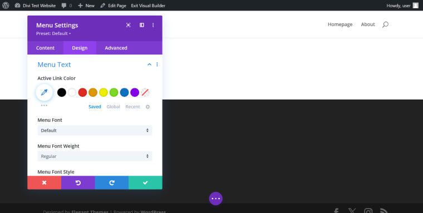The image size is (423, 213).
Task: Open the purple builder options button
Action: (x=216, y=199)
